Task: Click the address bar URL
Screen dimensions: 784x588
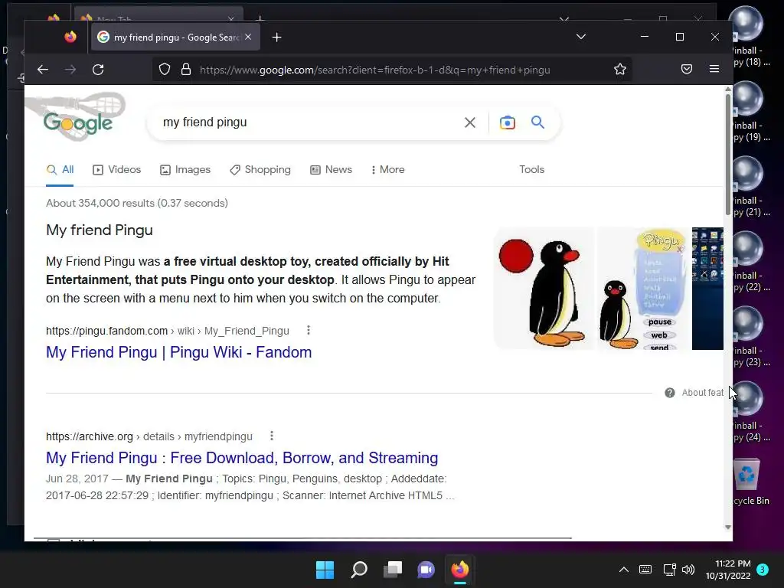Action: [375, 70]
